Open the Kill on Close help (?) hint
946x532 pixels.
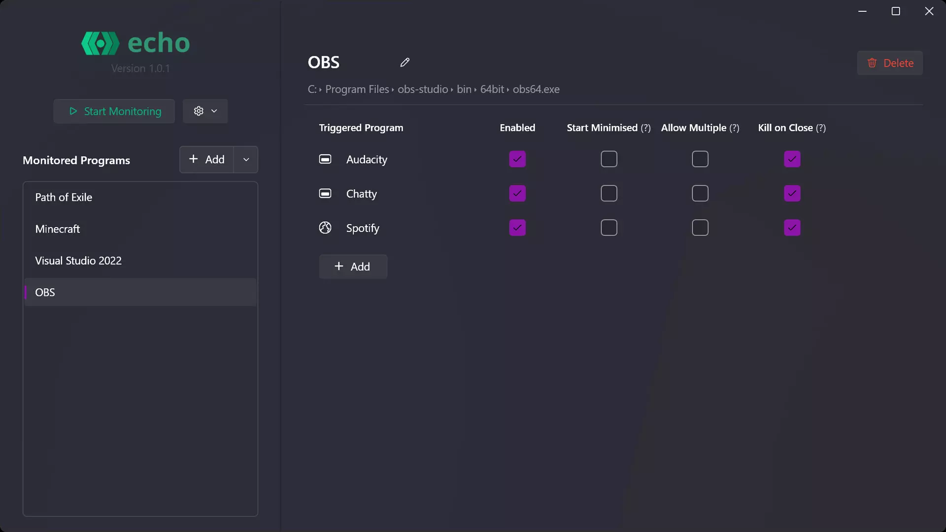[x=821, y=128]
